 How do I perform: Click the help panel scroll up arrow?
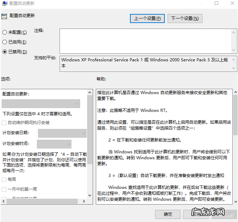click(236, 92)
